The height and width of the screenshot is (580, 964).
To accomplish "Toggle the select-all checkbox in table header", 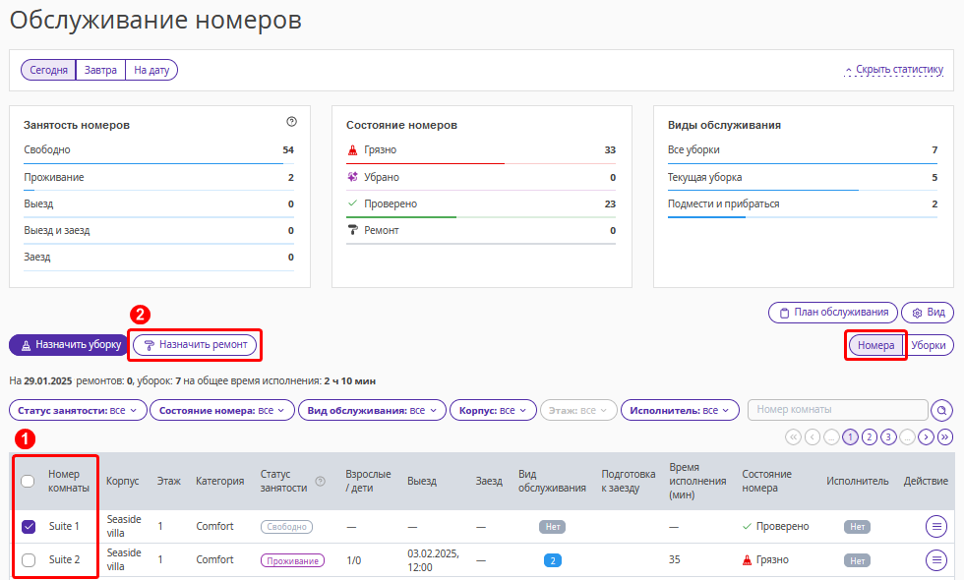I will tap(28, 481).
